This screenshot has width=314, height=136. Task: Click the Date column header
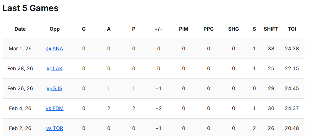coord(20,29)
